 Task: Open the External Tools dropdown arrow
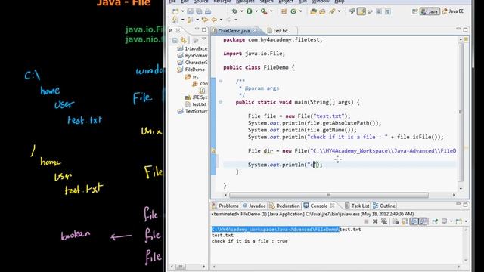coord(271,11)
